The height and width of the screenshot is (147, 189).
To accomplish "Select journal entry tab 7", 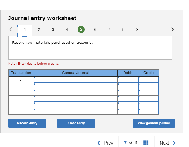I will [x=109, y=29].
